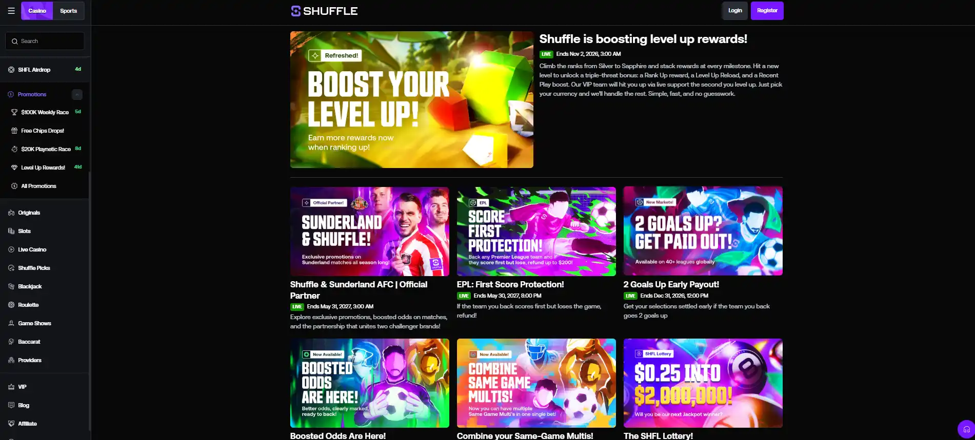Click the Providers icon

pos(11,360)
